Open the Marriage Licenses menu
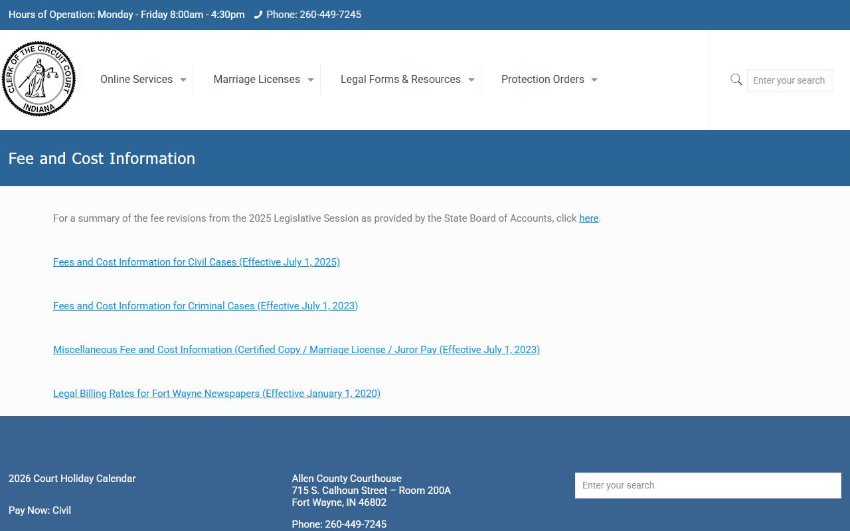This screenshot has width=850, height=531. (257, 79)
